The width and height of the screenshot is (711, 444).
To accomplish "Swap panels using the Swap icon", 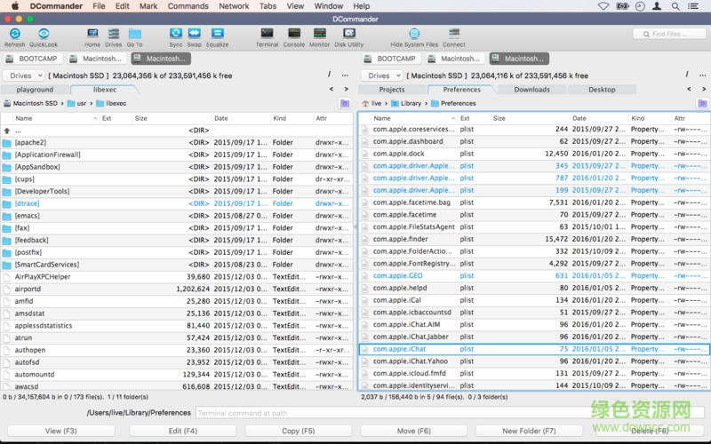I will (x=194, y=36).
